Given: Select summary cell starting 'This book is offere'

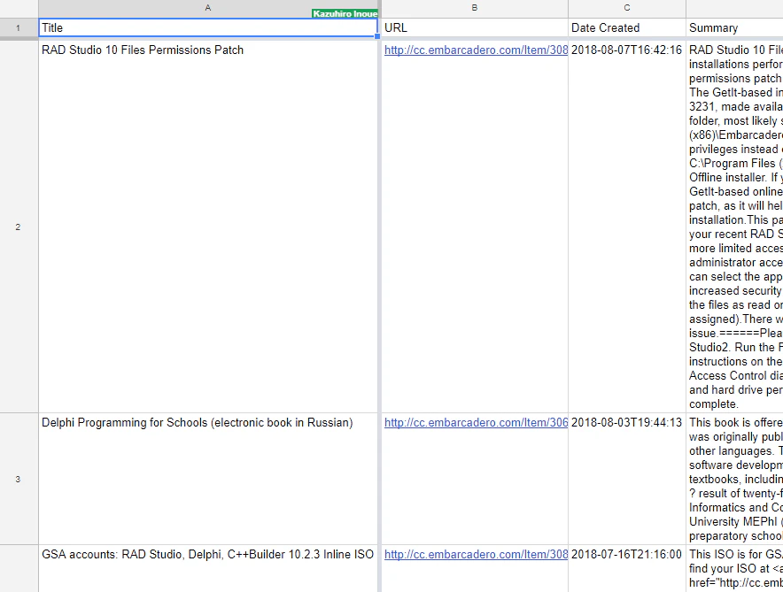Looking at the screenshot, I should [734, 479].
